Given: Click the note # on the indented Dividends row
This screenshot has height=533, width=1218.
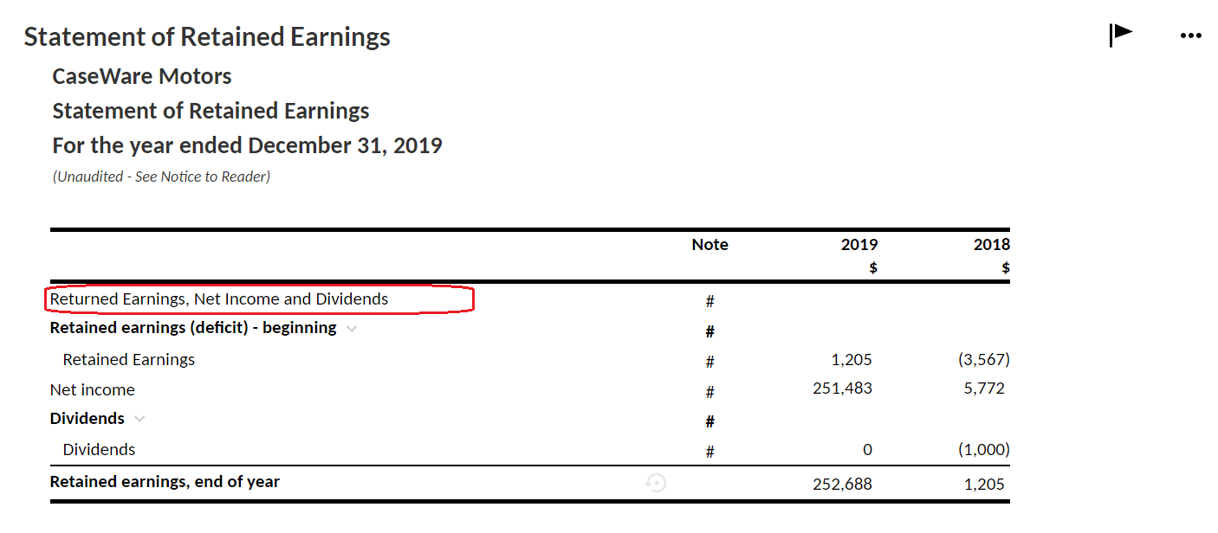Looking at the screenshot, I should [709, 451].
